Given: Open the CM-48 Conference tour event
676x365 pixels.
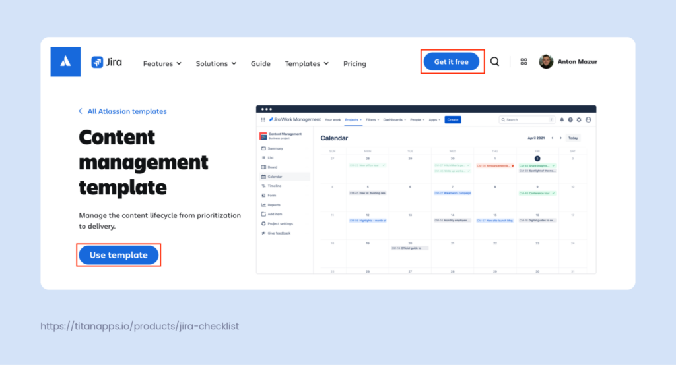Looking at the screenshot, I should pos(537,193).
